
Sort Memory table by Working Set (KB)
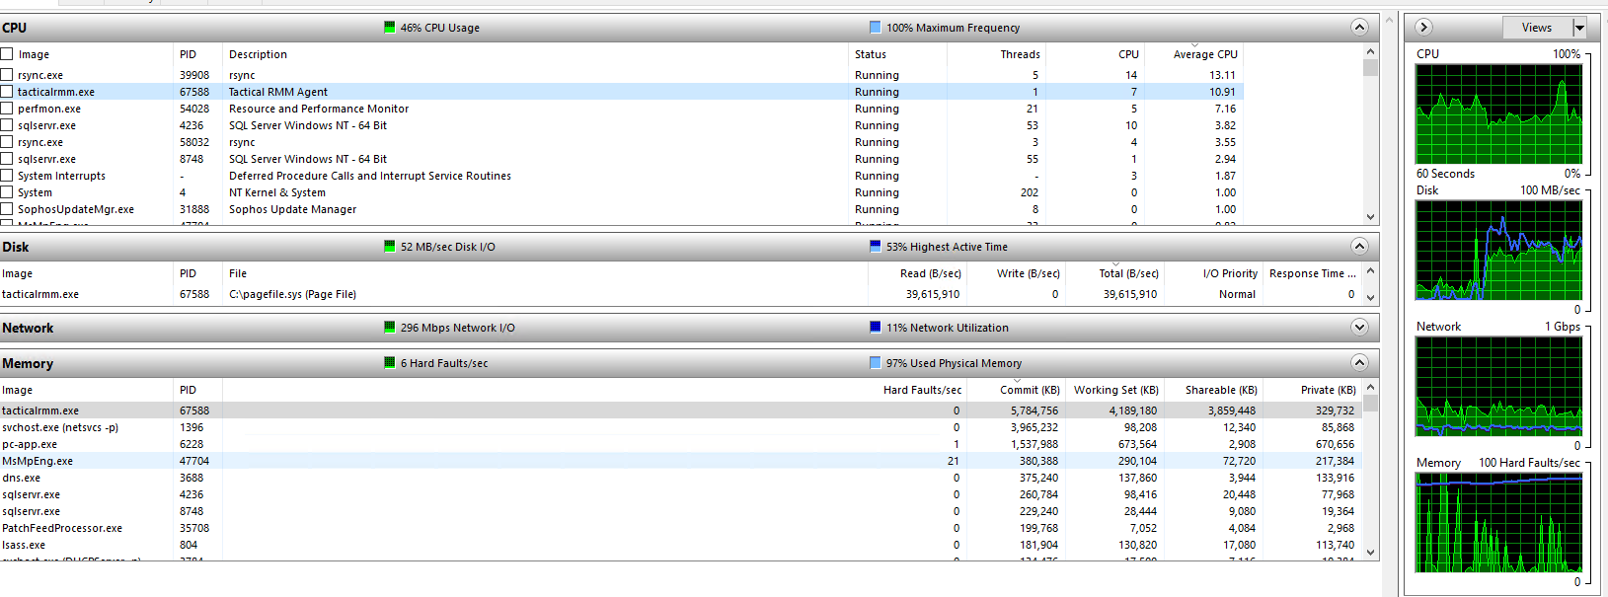click(x=1114, y=390)
